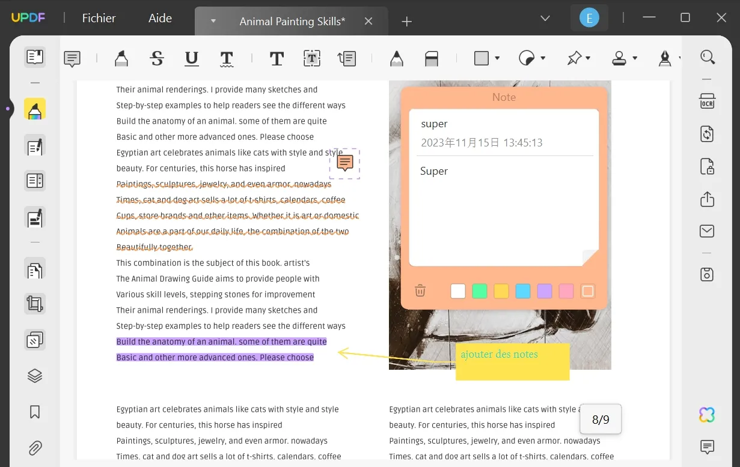
Task: Expand the Pin tool dropdown arrow
Action: tap(587, 58)
